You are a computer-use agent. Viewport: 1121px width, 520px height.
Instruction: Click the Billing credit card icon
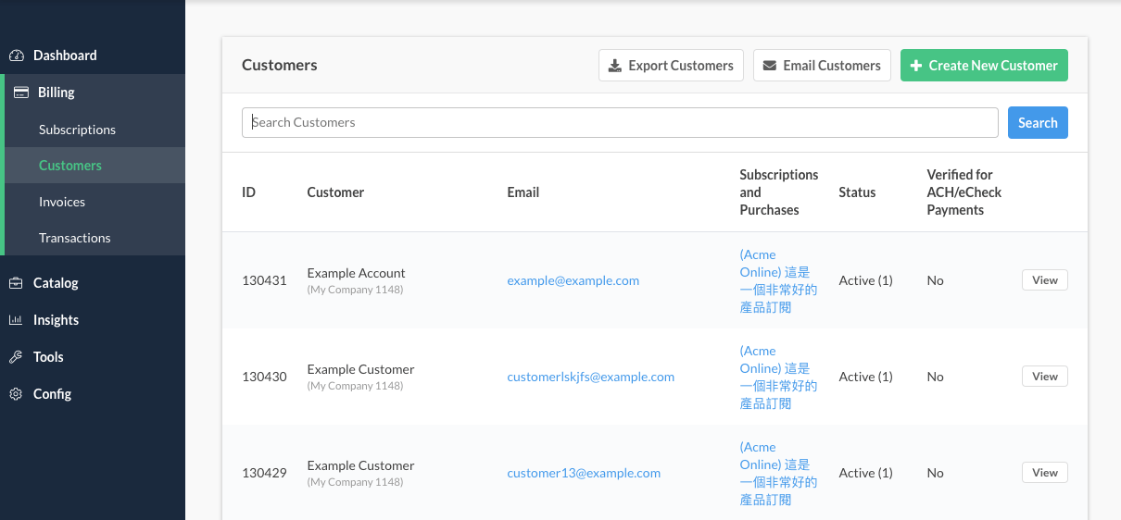(20, 93)
